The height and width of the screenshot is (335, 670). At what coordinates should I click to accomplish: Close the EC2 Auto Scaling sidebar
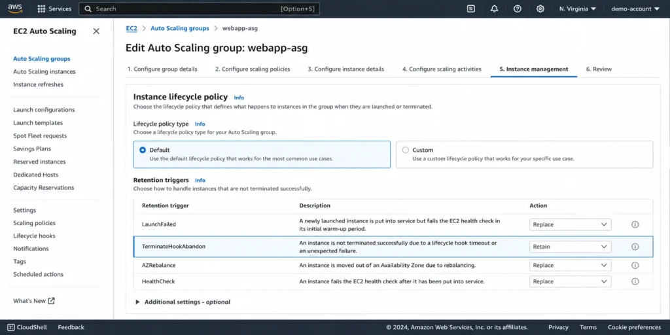(97, 31)
